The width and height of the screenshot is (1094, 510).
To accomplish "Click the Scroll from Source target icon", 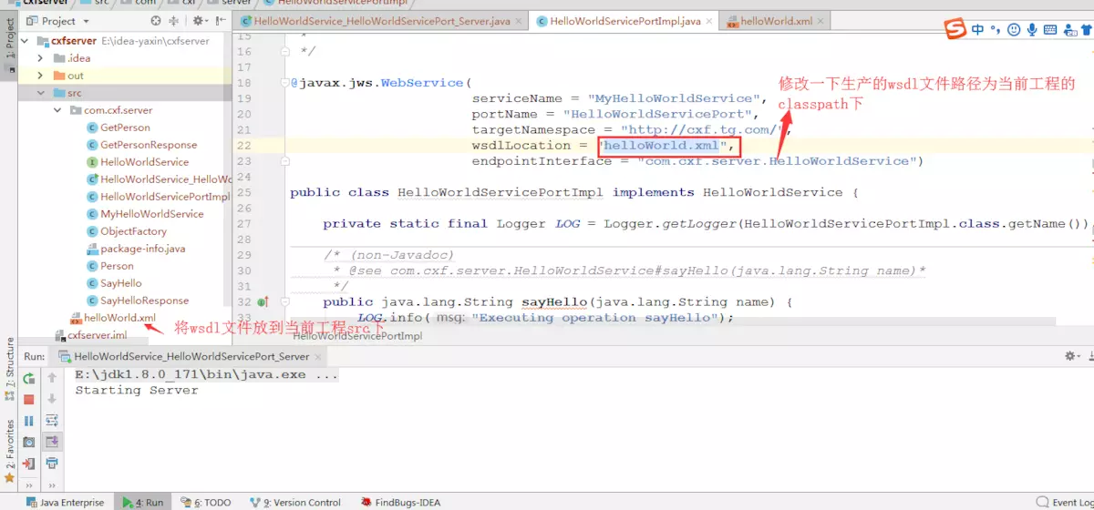I will (156, 20).
